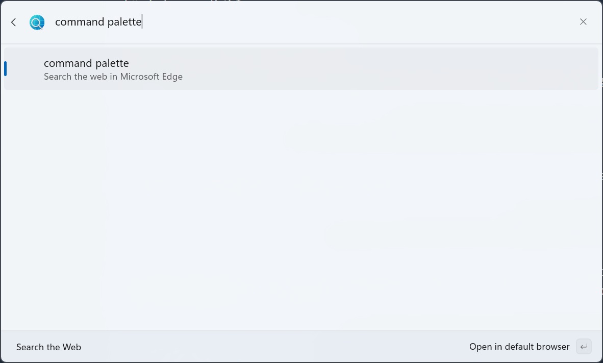Go back using the left chevron arrow

coord(14,22)
